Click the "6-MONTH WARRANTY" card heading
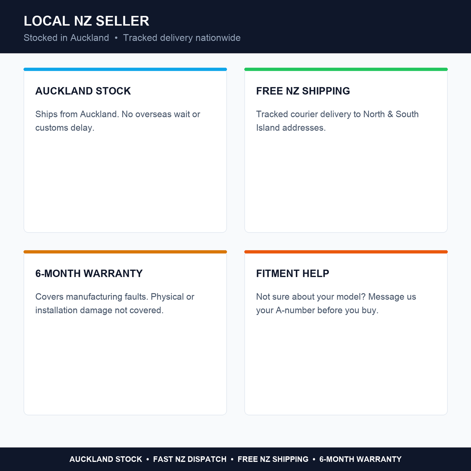This screenshot has height=471, width=471. point(89,273)
